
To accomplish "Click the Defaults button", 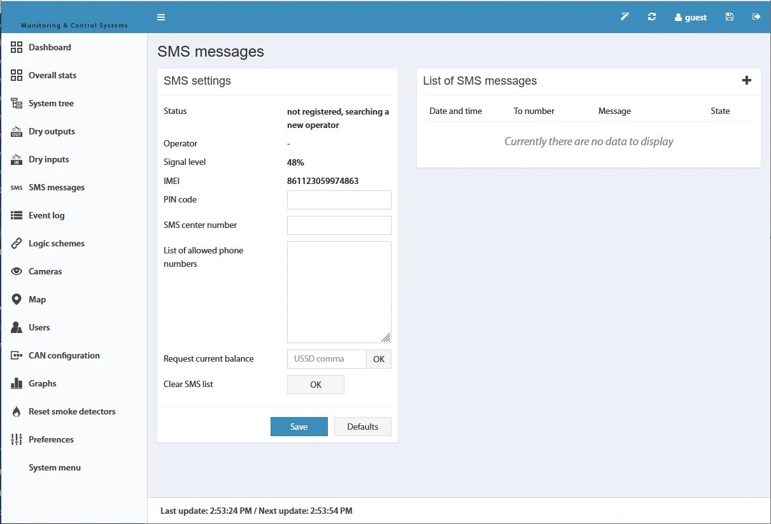I will coord(363,427).
